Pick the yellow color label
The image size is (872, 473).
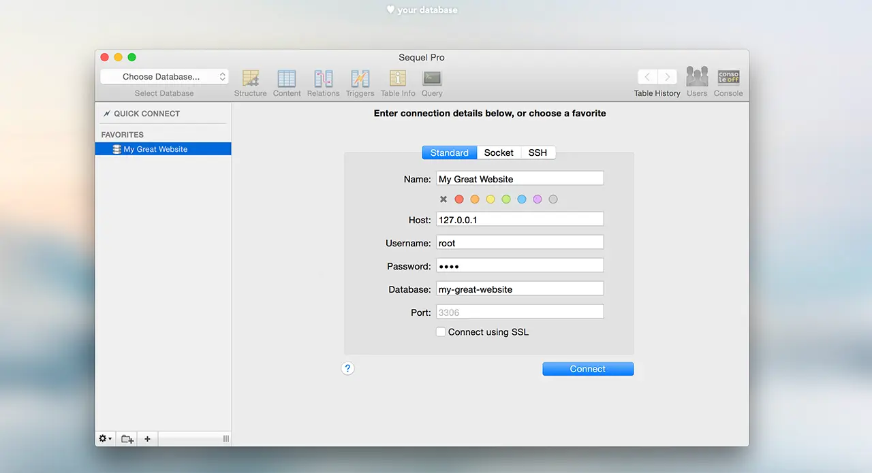(x=490, y=199)
